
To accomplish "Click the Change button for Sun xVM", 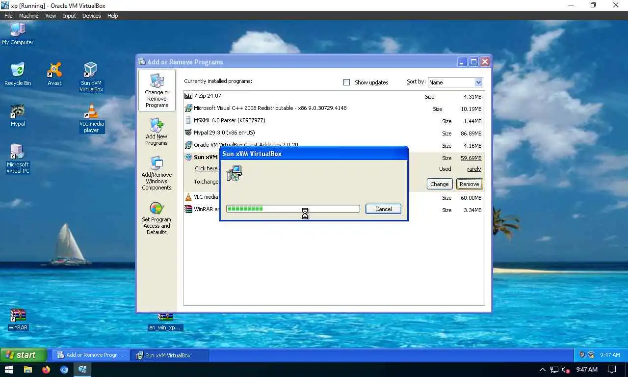I will pos(439,184).
